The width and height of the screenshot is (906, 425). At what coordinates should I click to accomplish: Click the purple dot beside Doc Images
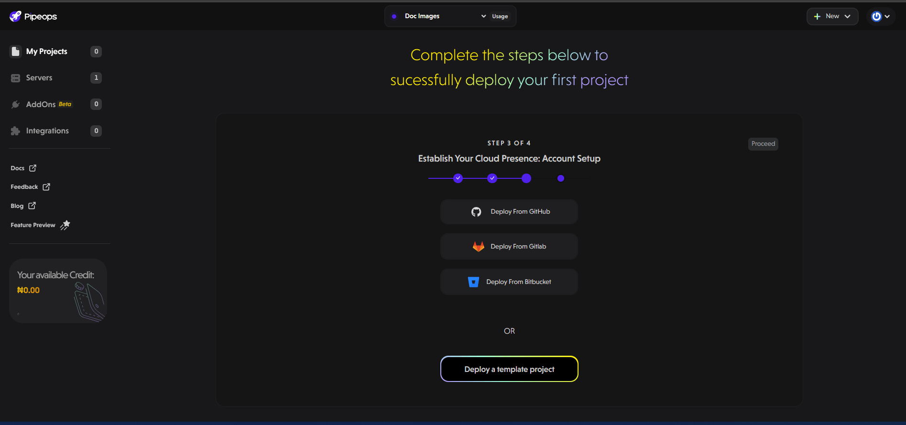394,16
